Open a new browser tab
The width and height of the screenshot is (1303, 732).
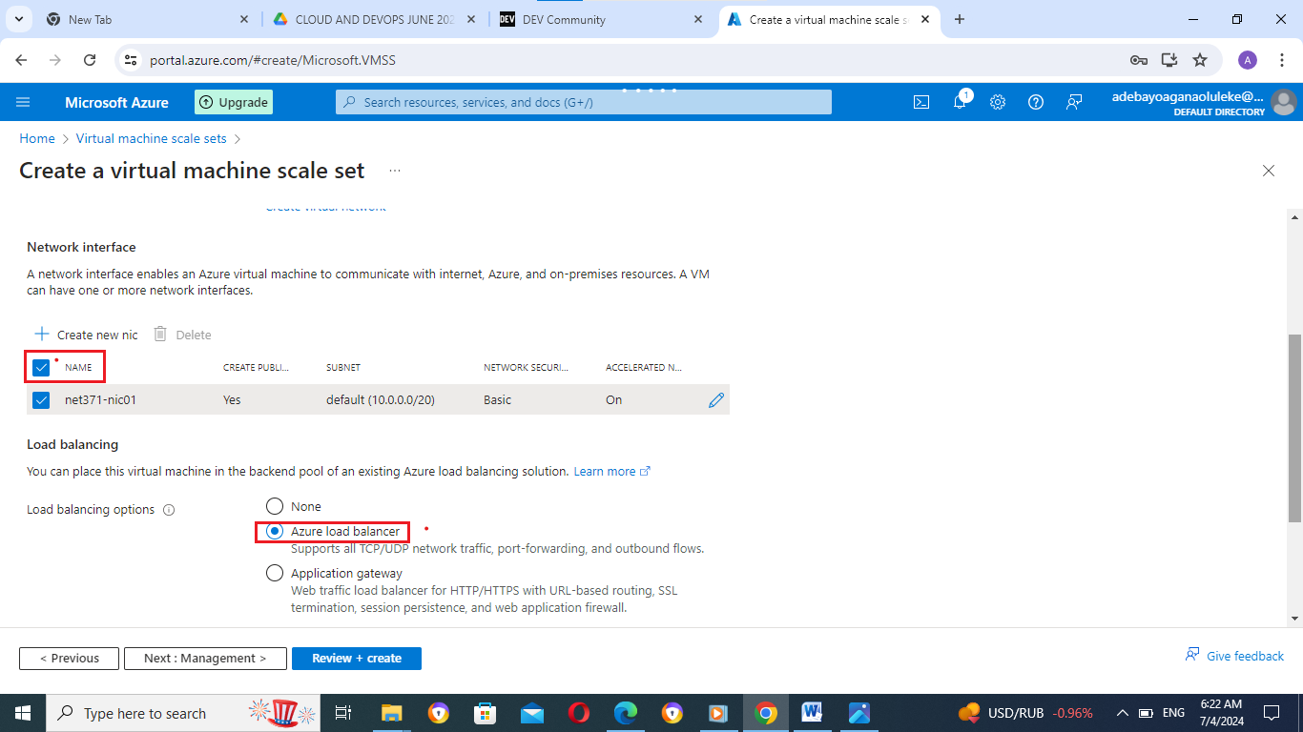(960, 19)
